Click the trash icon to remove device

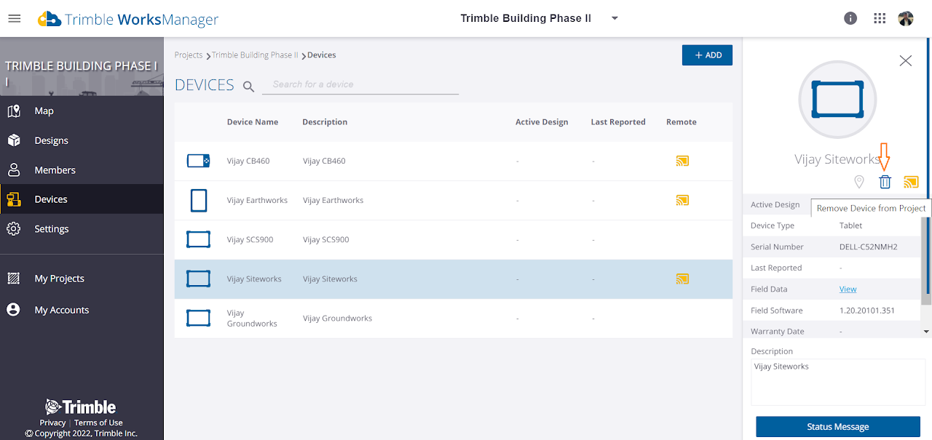coord(885,182)
